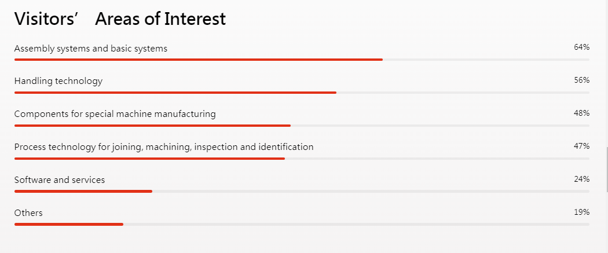Click the Visitors' Areas of Interest heading

120,19
